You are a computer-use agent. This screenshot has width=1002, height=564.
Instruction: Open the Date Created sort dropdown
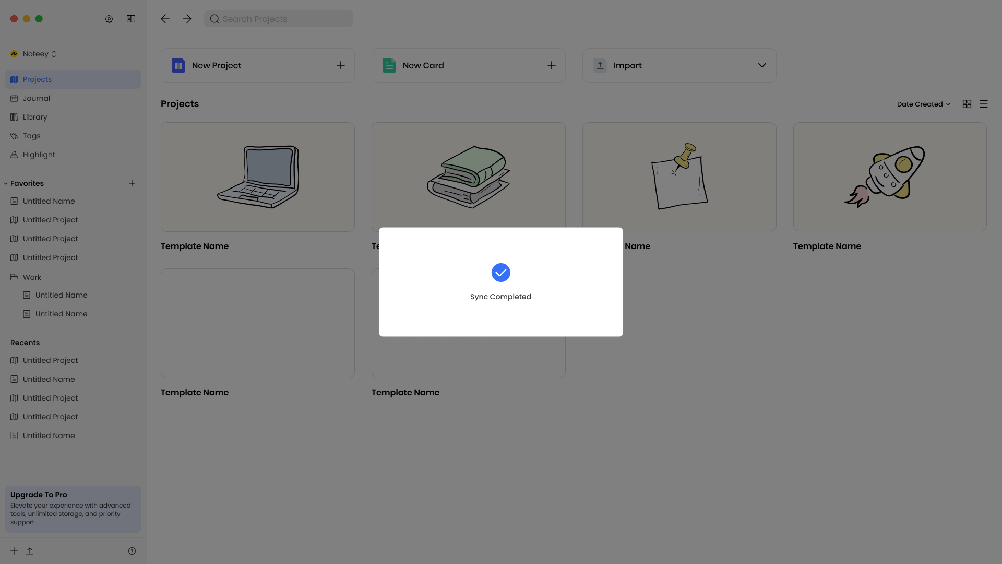(x=924, y=104)
